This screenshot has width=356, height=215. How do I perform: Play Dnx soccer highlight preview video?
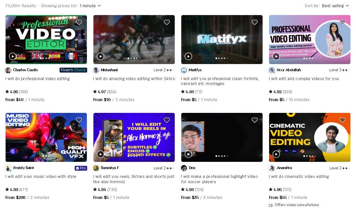tap(188, 154)
